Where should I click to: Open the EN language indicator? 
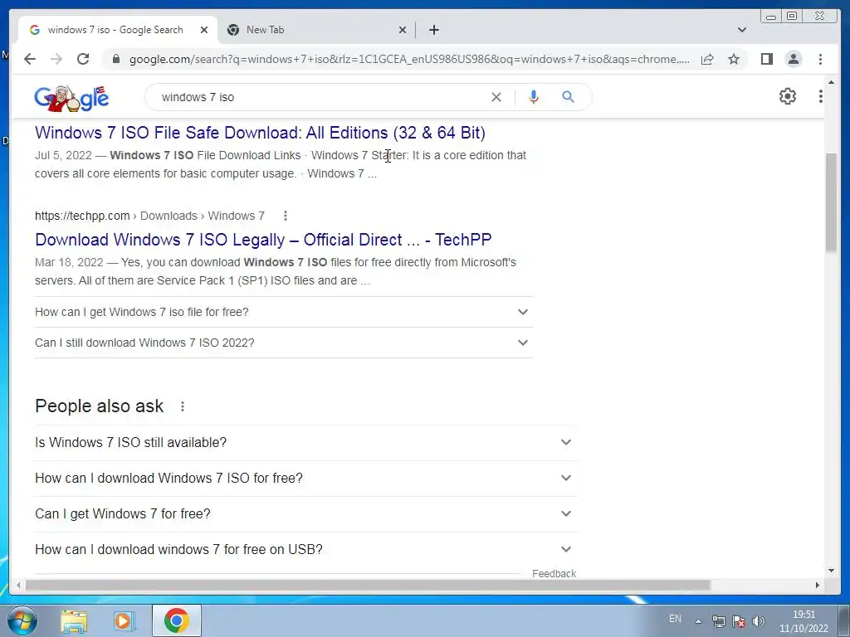click(x=675, y=619)
